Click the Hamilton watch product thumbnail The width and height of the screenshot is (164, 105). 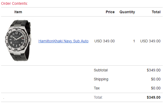click(18, 40)
